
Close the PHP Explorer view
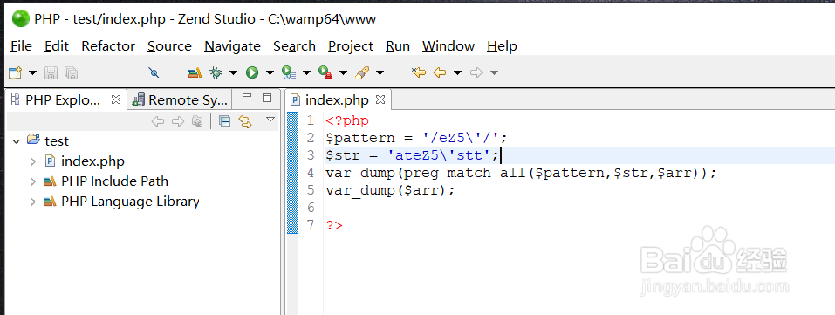pyautogui.click(x=115, y=99)
